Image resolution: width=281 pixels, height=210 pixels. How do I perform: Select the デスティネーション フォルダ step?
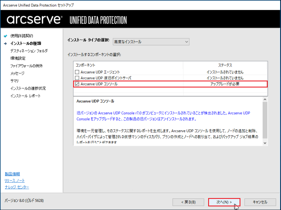(29, 51)
